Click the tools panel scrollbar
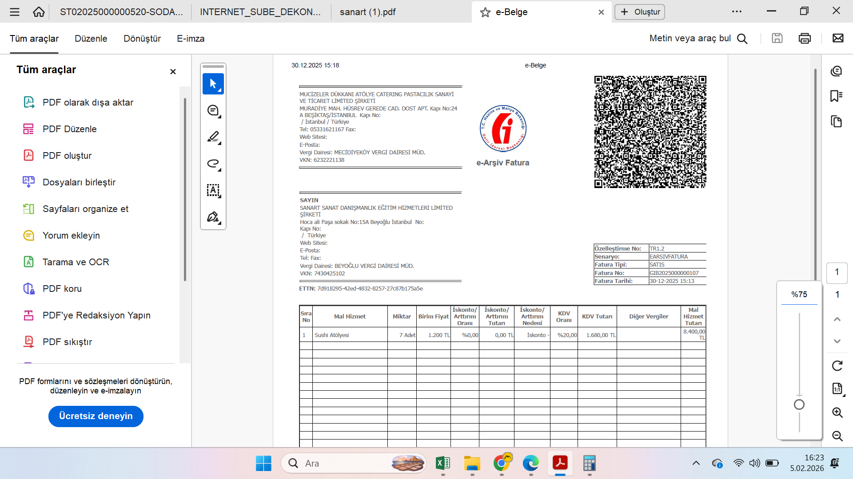 185,189
